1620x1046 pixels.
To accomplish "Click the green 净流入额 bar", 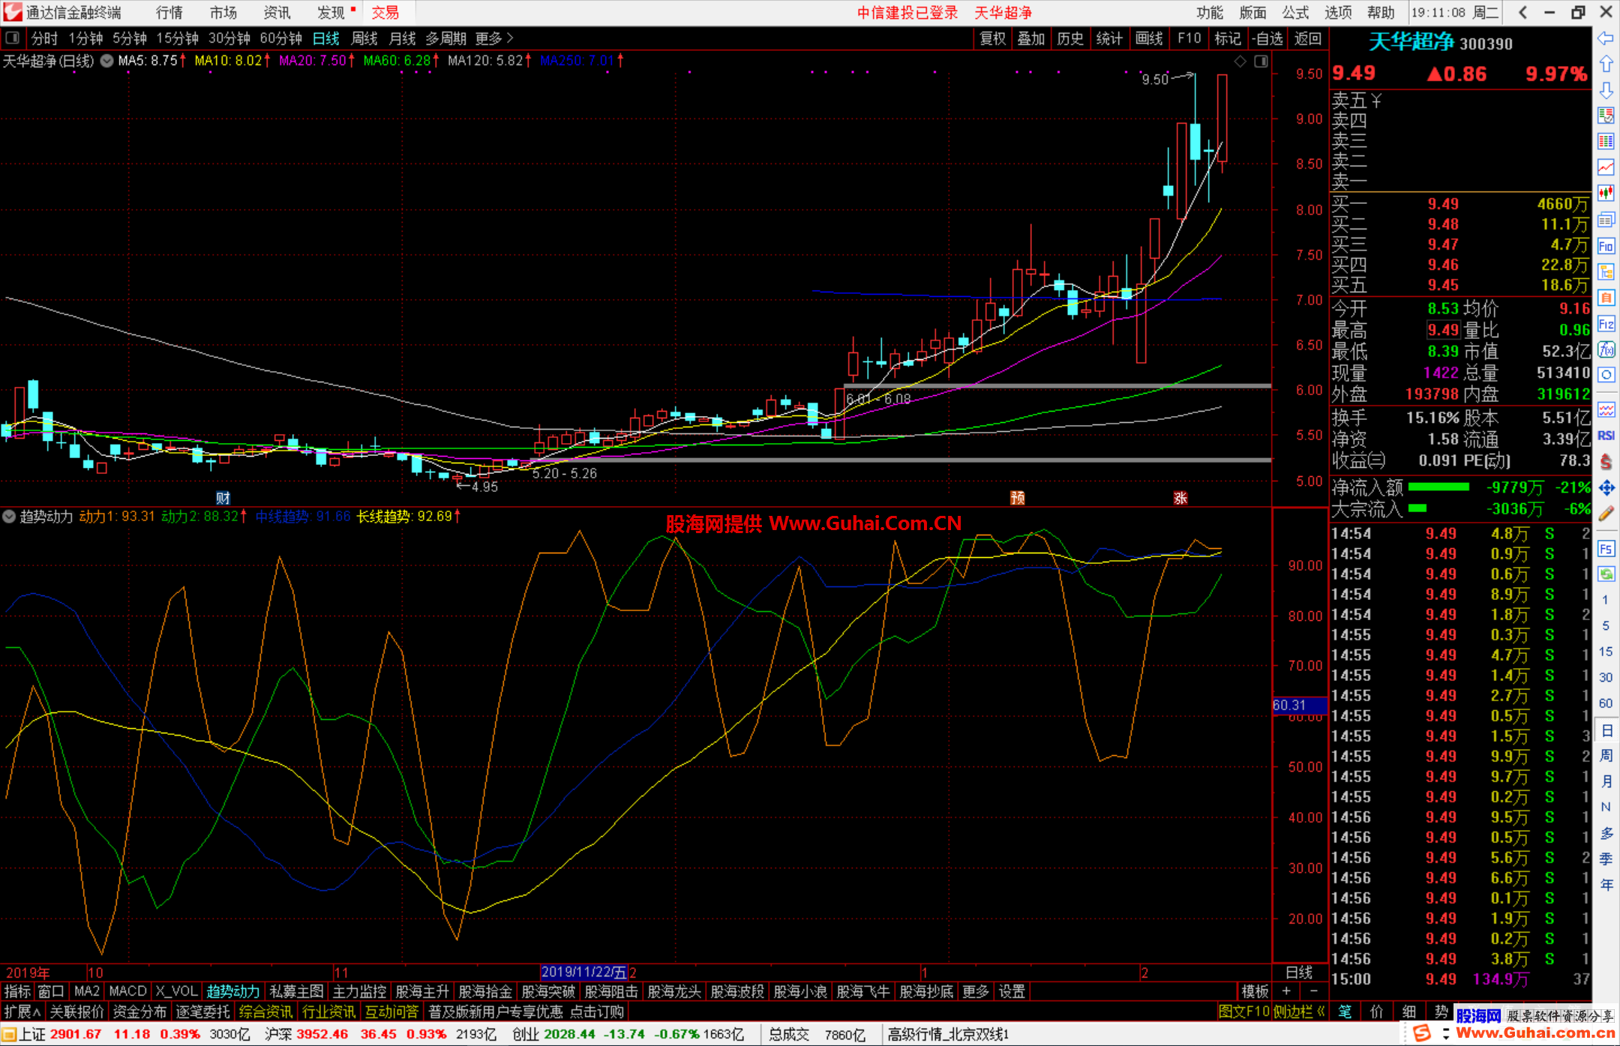I will [1438, 487].
